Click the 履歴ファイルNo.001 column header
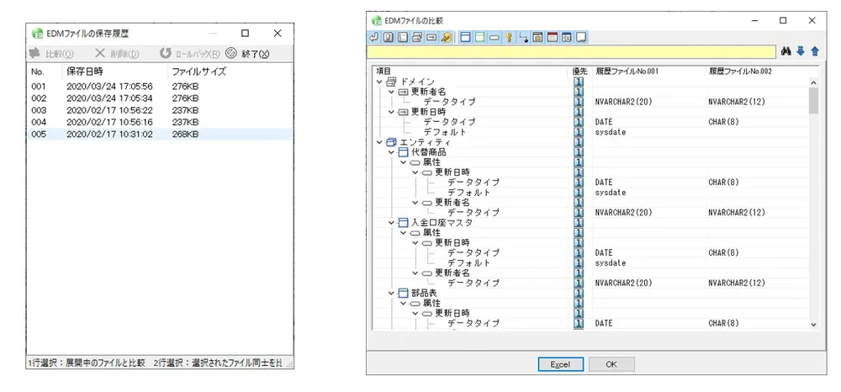841x392 pixels. point(648,72)
